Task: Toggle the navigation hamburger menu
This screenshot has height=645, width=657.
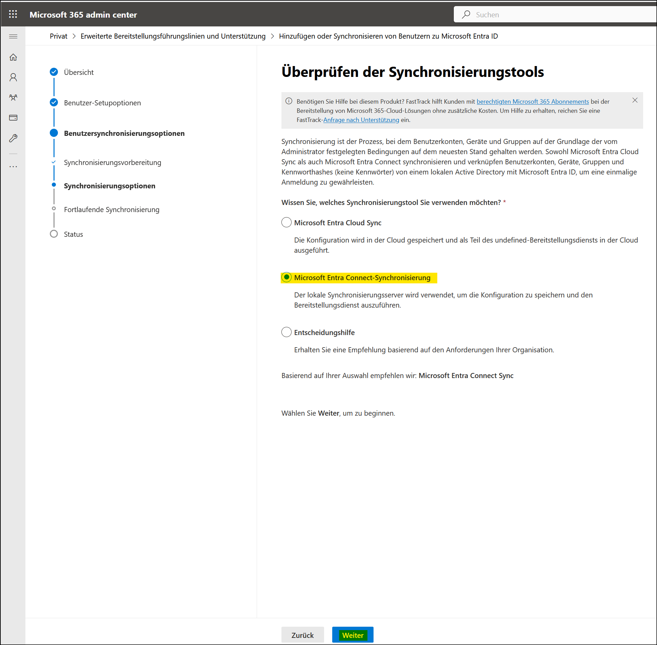Action: point(13,36)
